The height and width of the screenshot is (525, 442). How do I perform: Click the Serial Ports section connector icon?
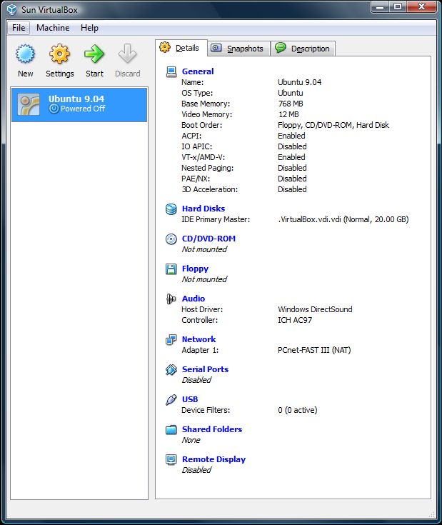point(171,370)
